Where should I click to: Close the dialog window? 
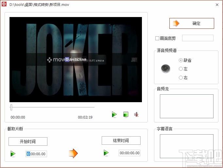pyautogui.click(x=217, y=5)
